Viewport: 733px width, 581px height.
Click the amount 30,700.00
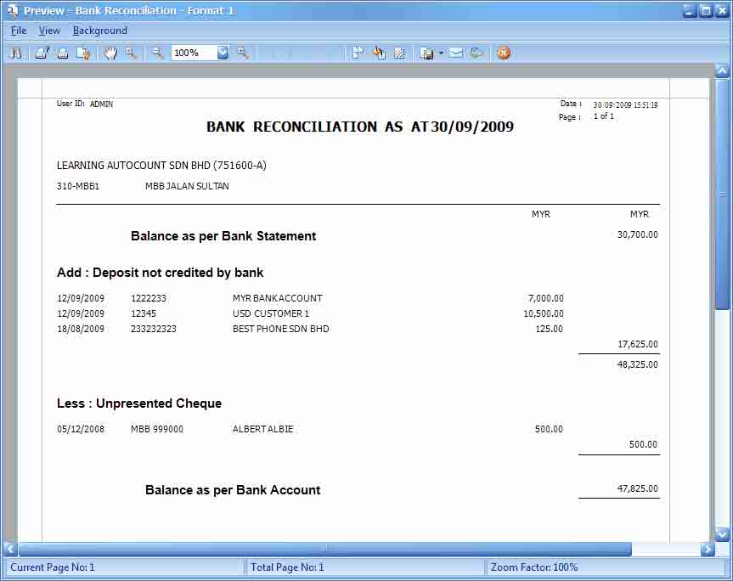tap(638, 234)
